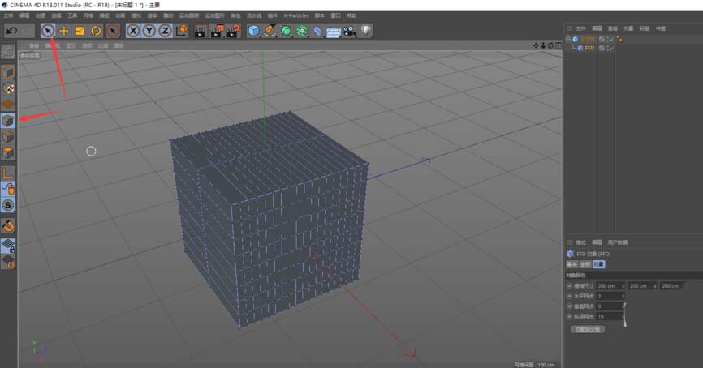Toggle Z axis lock
This screenshot has height=368, width=703.
[165, 30]
